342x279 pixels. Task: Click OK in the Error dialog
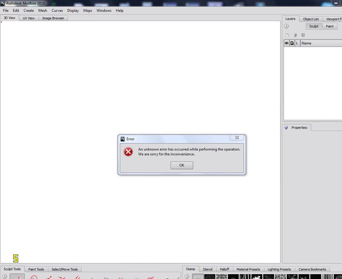(x=182, y=165)
